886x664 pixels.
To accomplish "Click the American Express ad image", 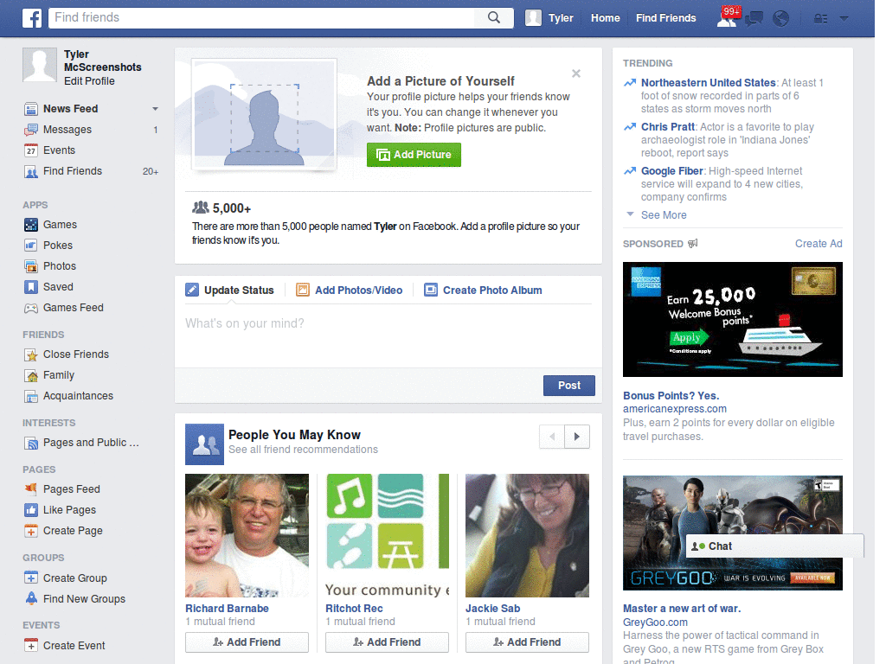I will point(732,320).
